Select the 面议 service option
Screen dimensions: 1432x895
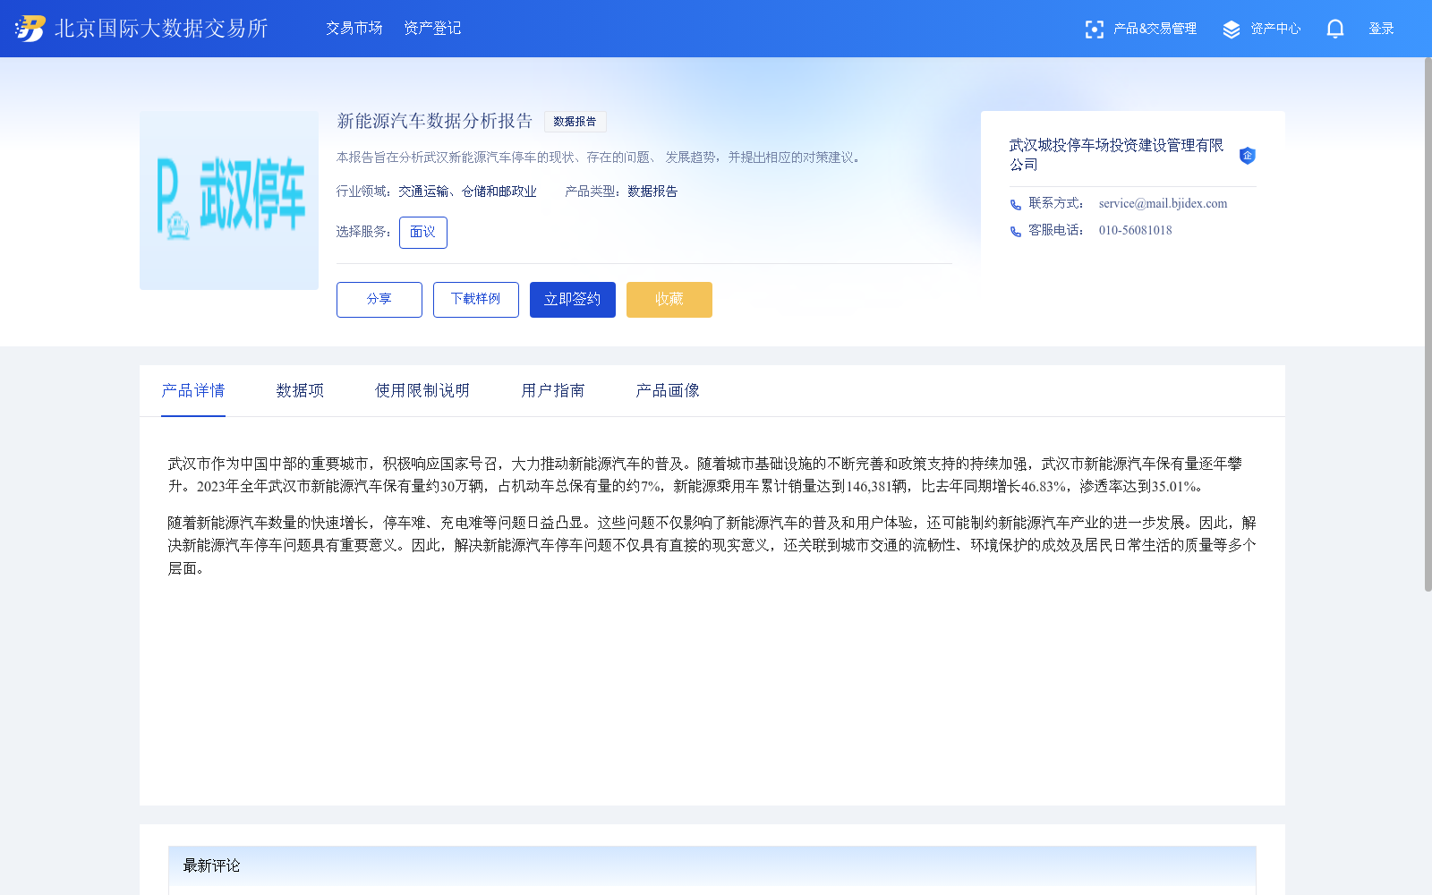pyautogui.click(x=423, y=233)
